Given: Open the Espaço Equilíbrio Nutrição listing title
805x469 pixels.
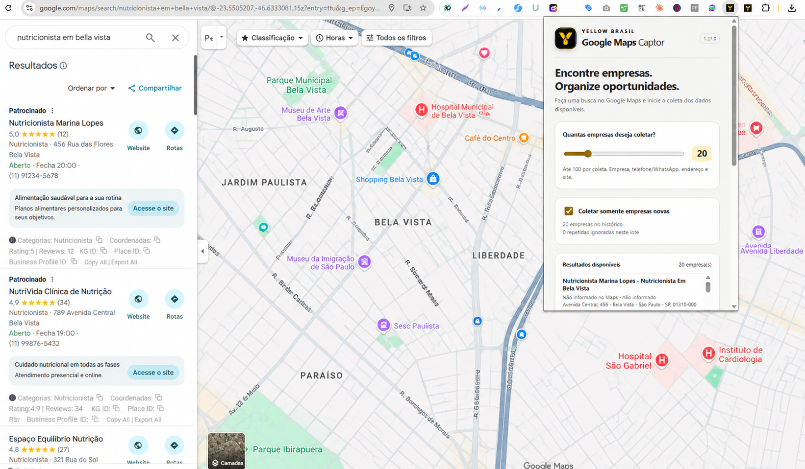Looking at the screenshot, I should (x=56, y=439).
